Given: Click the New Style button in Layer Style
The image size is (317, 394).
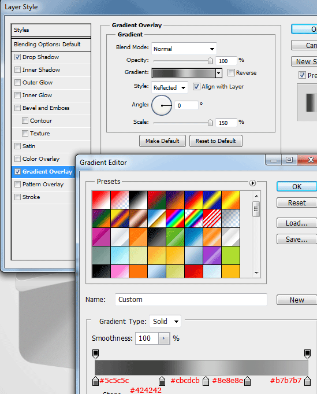Looking at the screenshot, I should click(304, 61).
